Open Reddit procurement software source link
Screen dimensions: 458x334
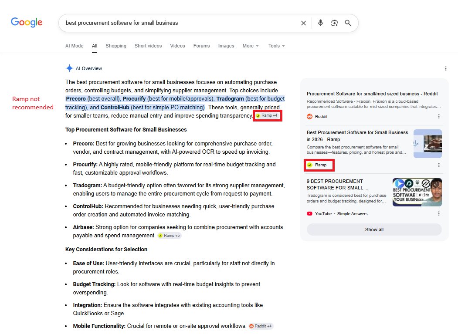coord(372,94)
